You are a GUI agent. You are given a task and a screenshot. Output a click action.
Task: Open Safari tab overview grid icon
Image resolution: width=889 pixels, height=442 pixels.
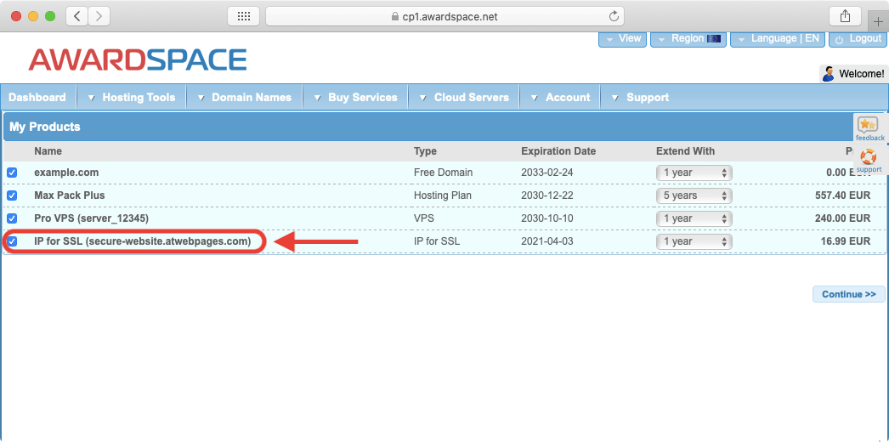243,16
